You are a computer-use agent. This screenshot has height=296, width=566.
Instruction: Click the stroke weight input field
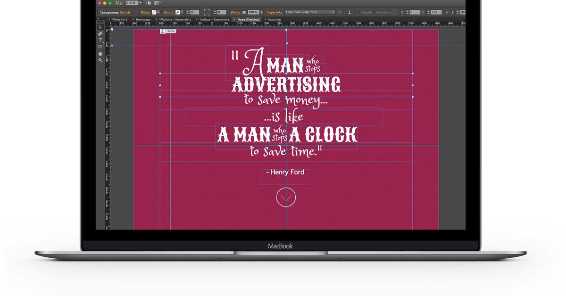[x=194, y=12]
